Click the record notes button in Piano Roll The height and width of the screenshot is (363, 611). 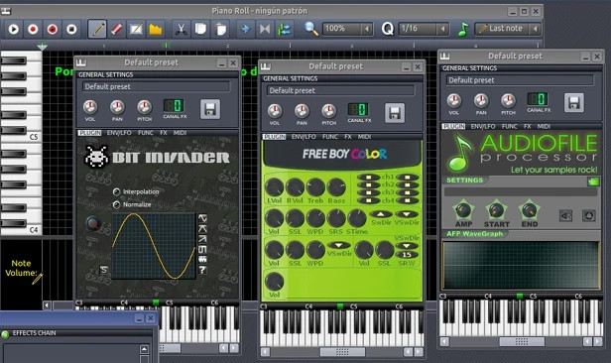point(33,29)
